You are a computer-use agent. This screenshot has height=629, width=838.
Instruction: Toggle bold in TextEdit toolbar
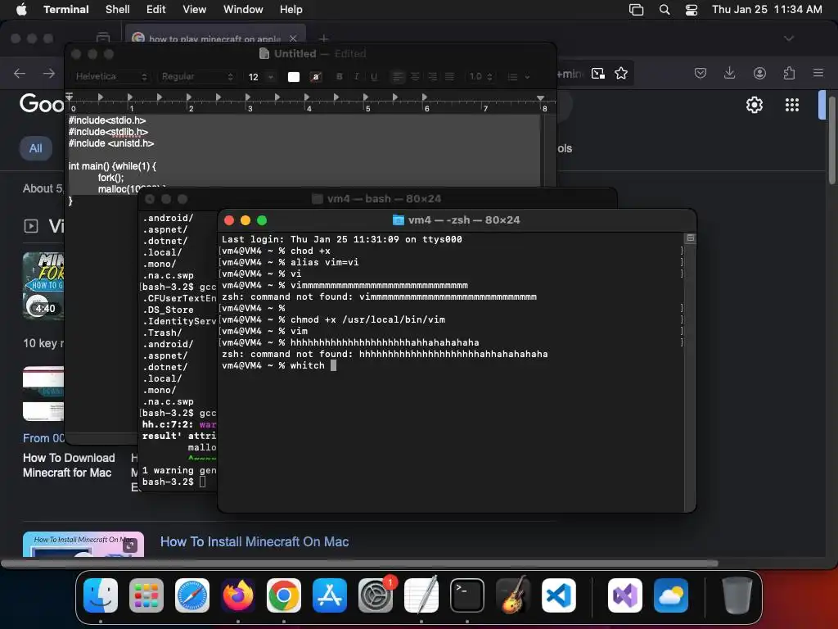tap(339, 77)
